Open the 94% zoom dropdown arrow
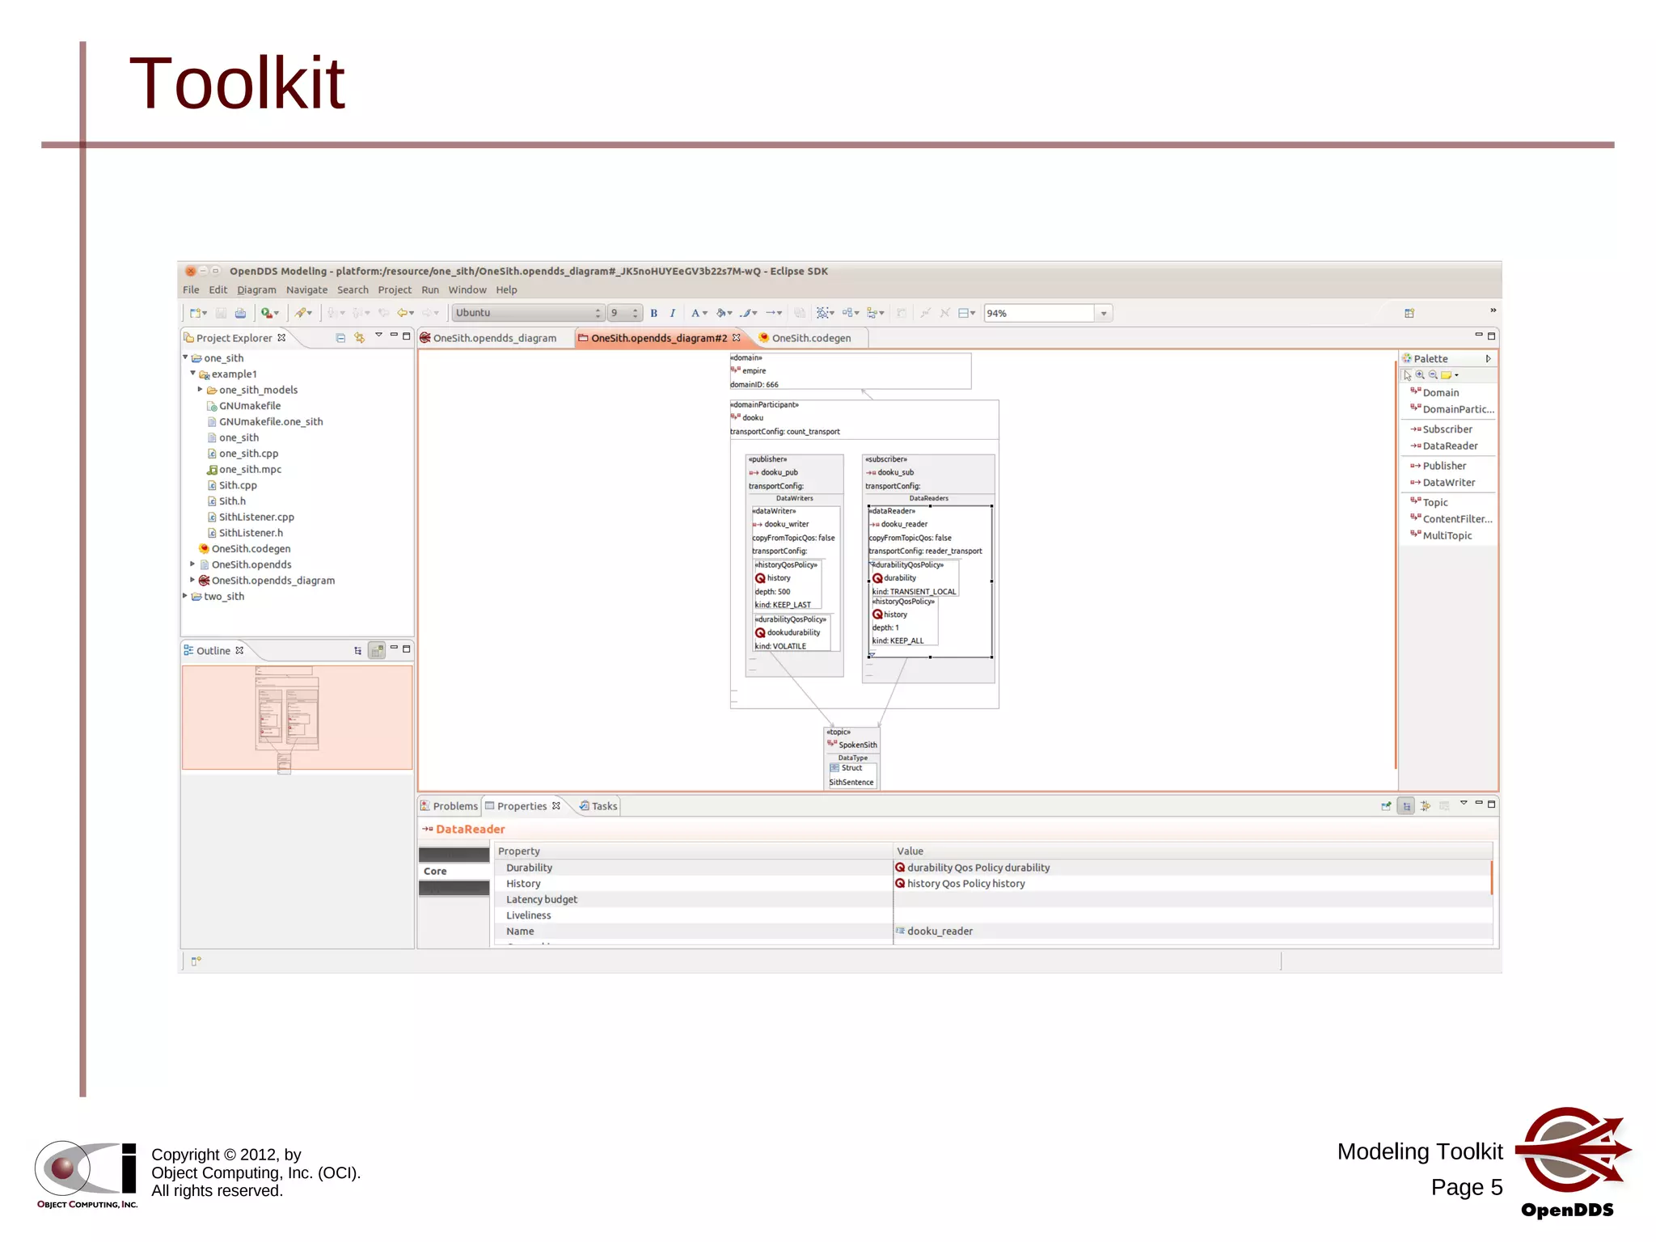Screen dimensions: 1656x1242 click(1104, 314)
